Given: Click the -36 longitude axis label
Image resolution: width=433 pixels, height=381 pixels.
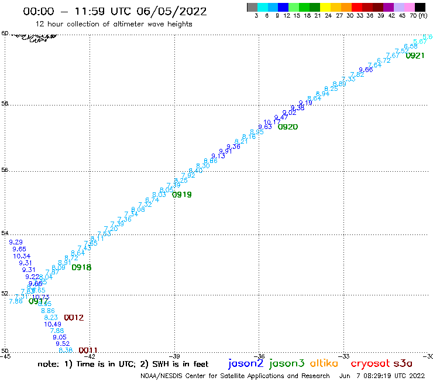Looking at the screenshot, I should tap(260, 356).
